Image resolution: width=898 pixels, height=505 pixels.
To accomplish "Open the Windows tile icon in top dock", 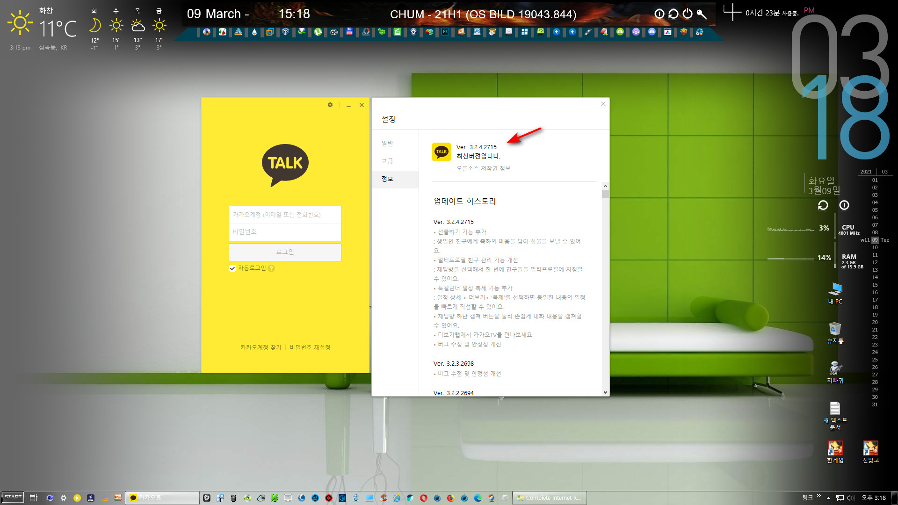I will [524, 32].
